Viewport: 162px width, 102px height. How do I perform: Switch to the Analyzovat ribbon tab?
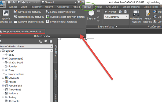[x=63, y=7]
